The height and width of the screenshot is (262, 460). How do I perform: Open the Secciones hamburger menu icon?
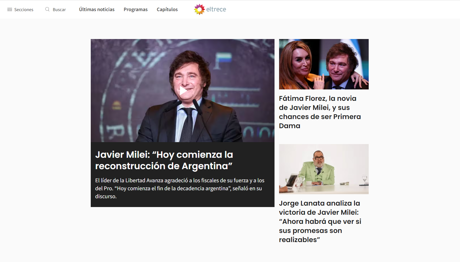point(10,9)
